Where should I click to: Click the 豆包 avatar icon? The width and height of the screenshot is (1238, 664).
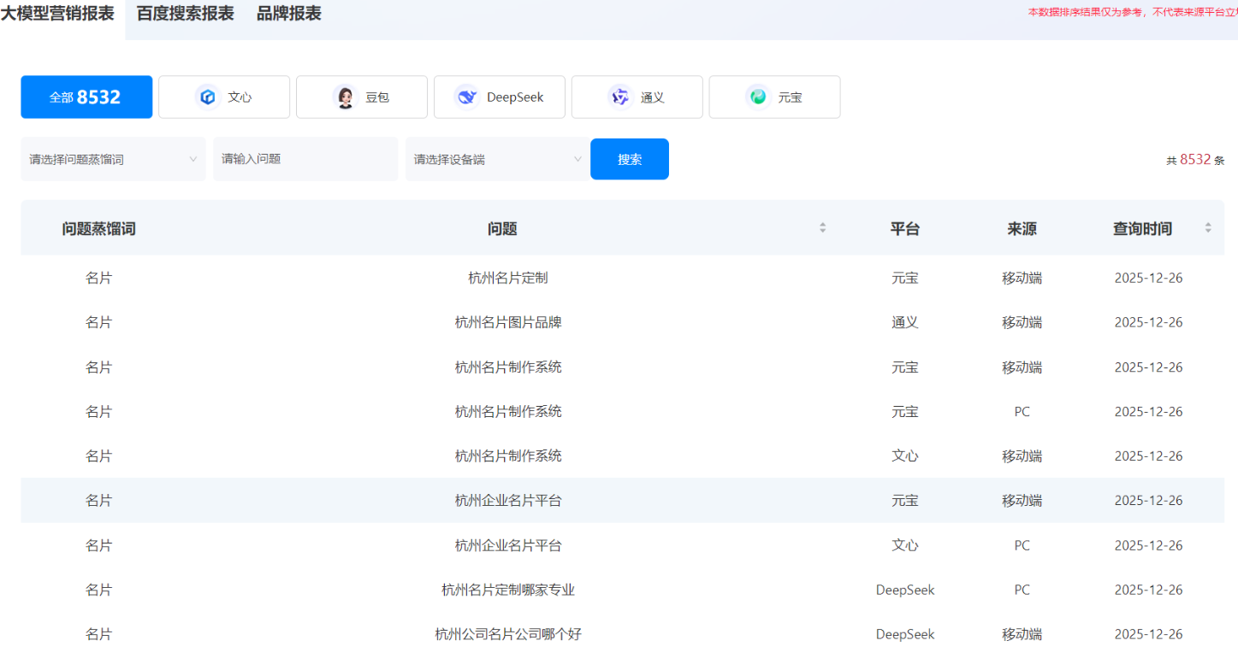tap(345, 97)
